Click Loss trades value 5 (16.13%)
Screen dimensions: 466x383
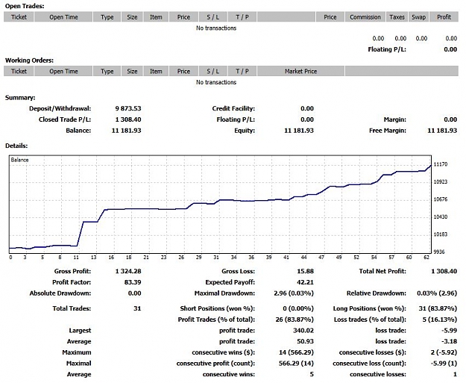tap(440, 320)
